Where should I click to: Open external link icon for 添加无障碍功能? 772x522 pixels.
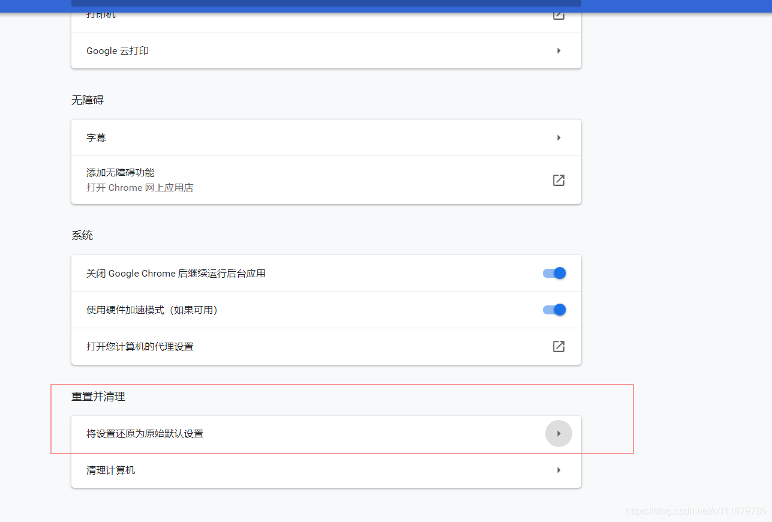click(558, 180)
